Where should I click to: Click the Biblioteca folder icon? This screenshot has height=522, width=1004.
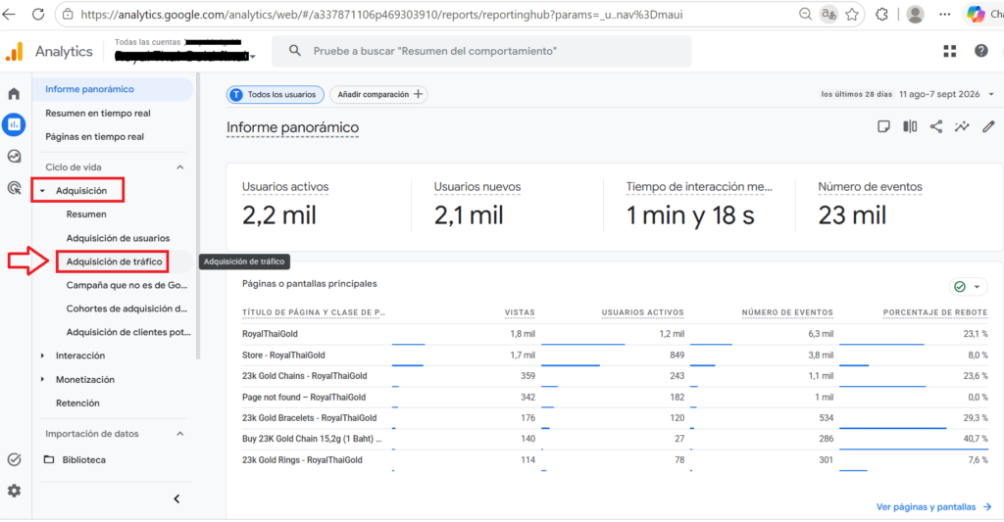click(49, 459)
